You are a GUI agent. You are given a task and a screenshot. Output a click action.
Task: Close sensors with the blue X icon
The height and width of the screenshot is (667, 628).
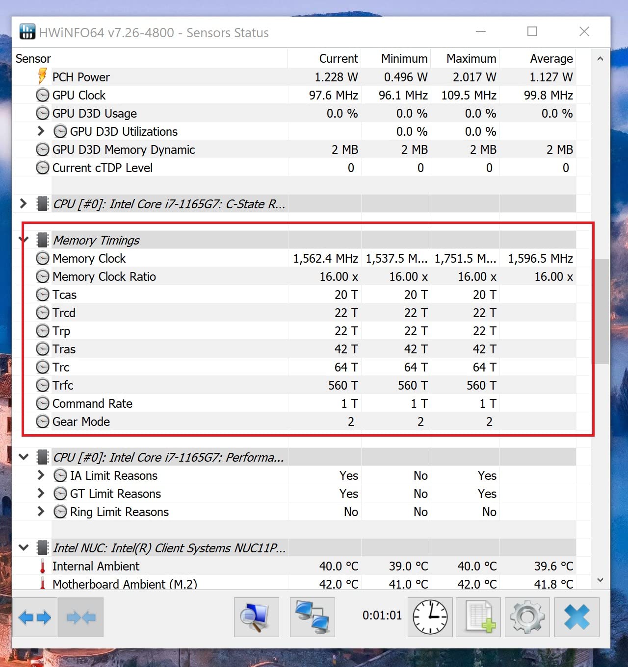tap(576, 617)
